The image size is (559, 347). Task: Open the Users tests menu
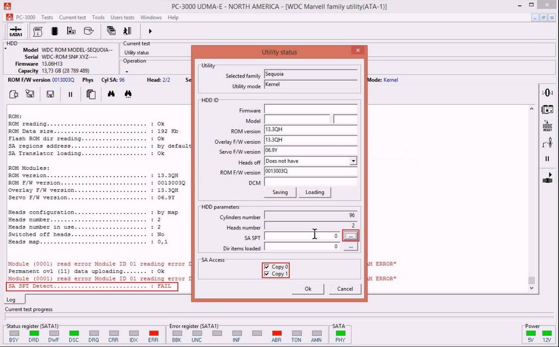[x=122, y=17]
